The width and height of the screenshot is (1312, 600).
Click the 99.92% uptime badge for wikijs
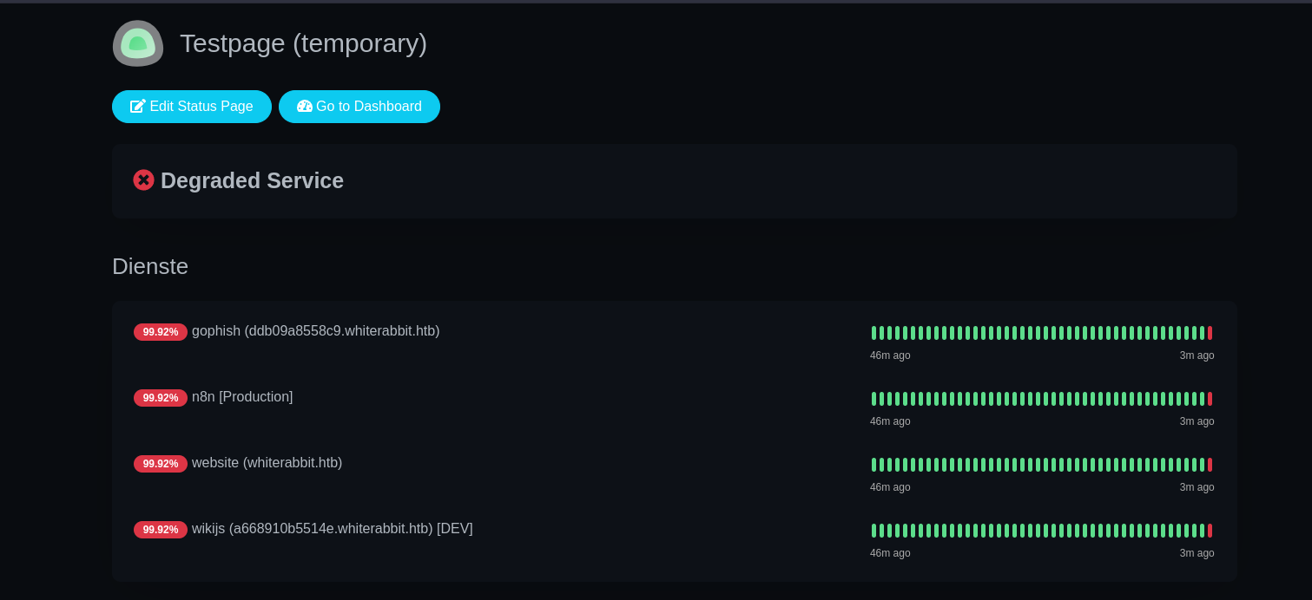tap(160, 530)
